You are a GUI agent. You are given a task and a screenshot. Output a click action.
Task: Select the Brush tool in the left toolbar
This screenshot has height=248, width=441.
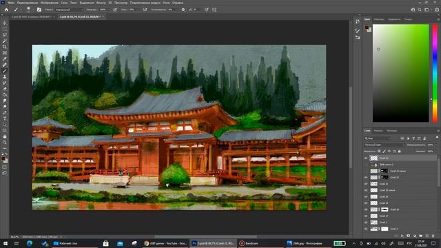click(x=5, y=71)
